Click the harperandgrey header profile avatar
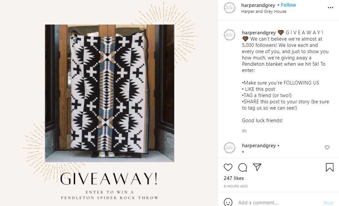This screenshot has width=339, height=206. click(x=229, y=8)
